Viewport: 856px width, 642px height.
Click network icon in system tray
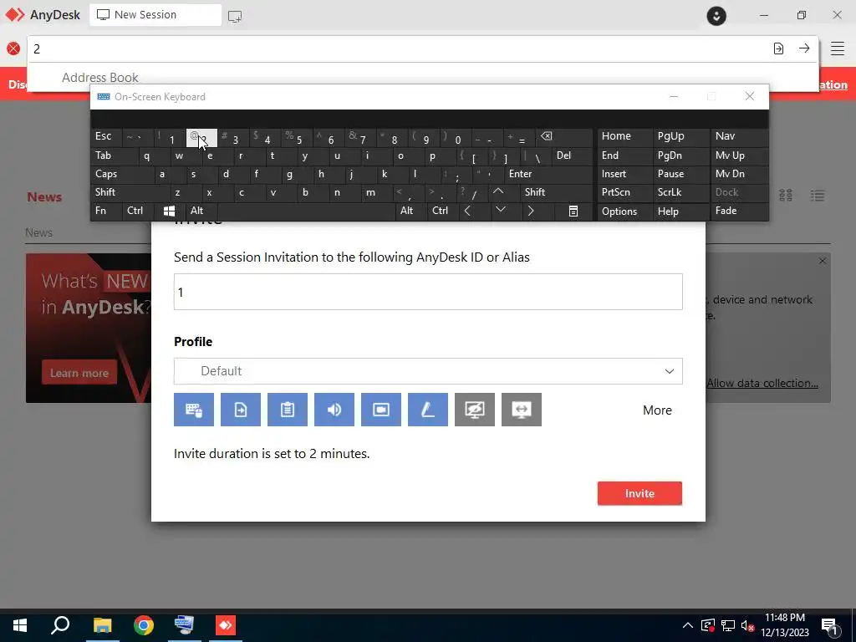[728, 625]
